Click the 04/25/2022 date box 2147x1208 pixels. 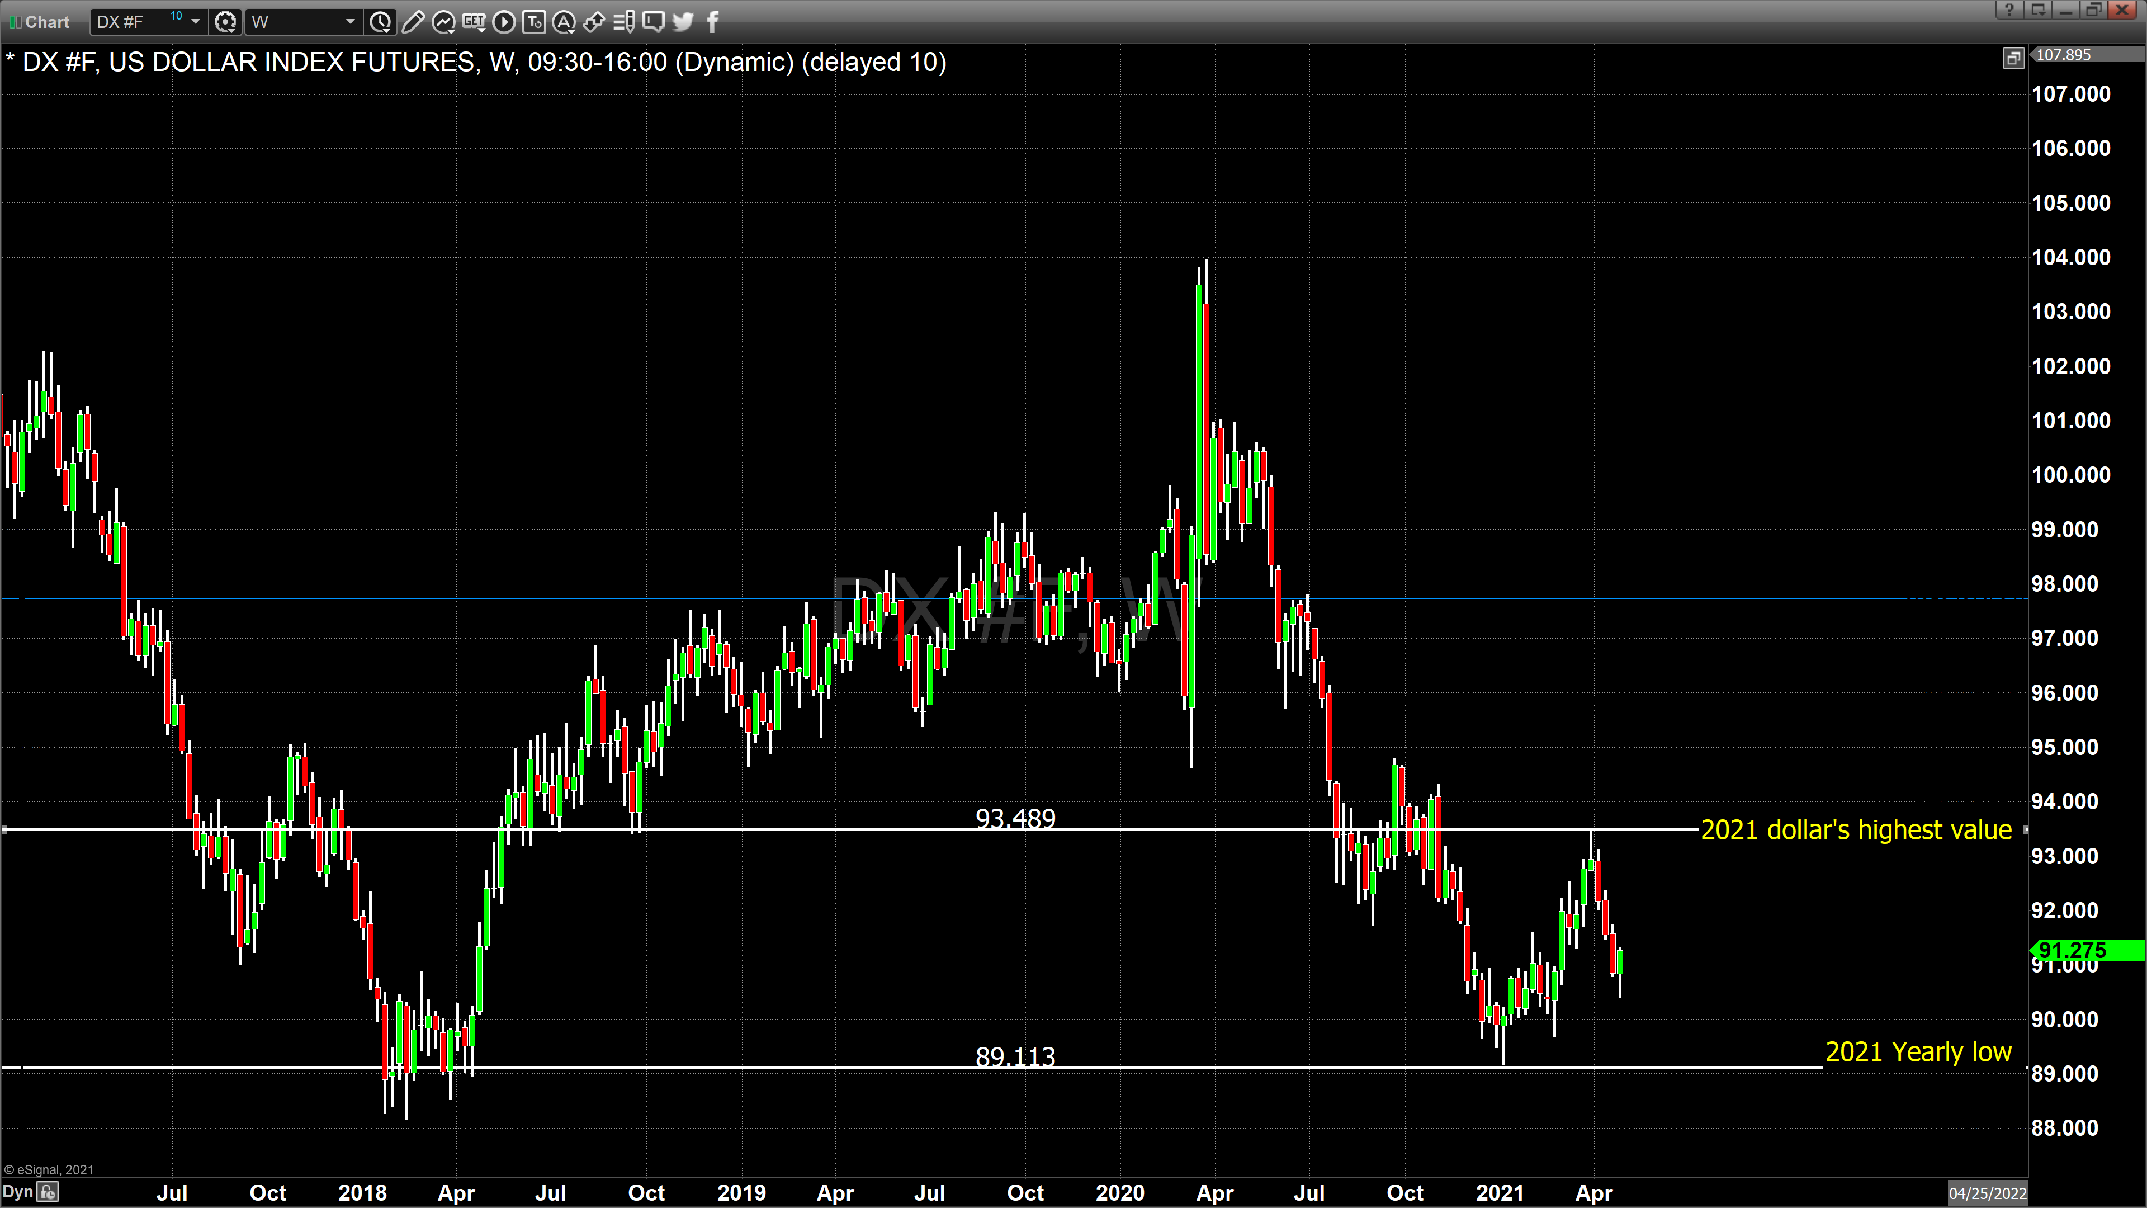1988,1193
